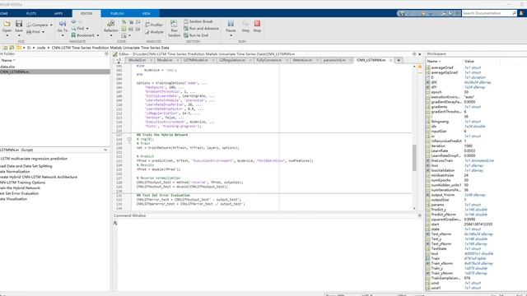Close the CNN_LSTMNN.m editor tab

tap(391, 60)
